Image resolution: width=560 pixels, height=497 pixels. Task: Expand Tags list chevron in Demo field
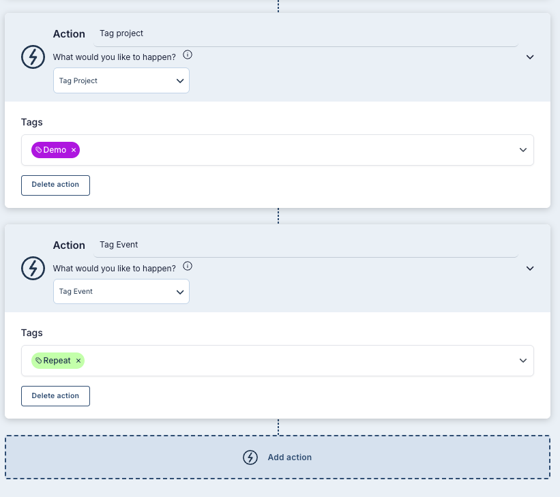523,150
